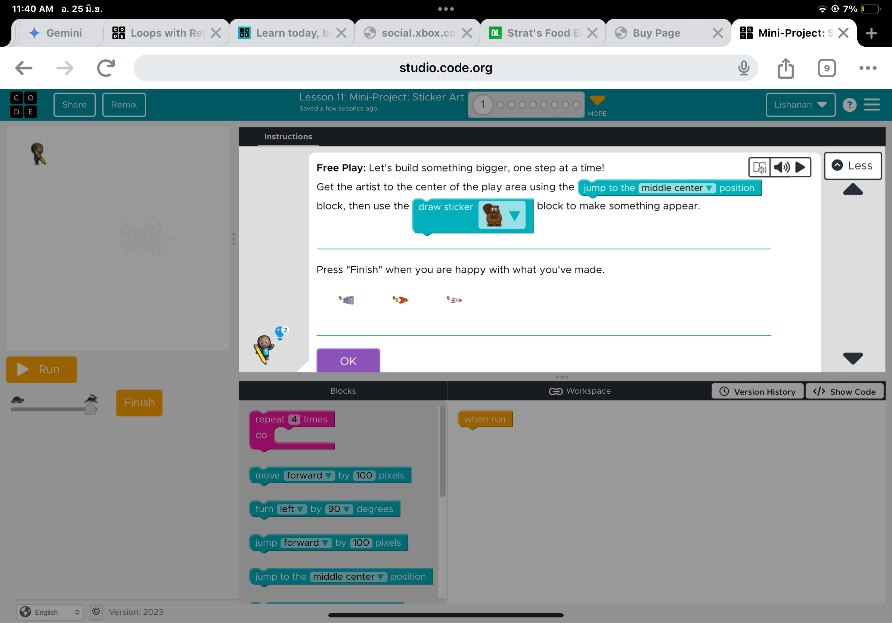Open the hamburger menu icon
Screen dimensions: 892x623
[872, 105]
